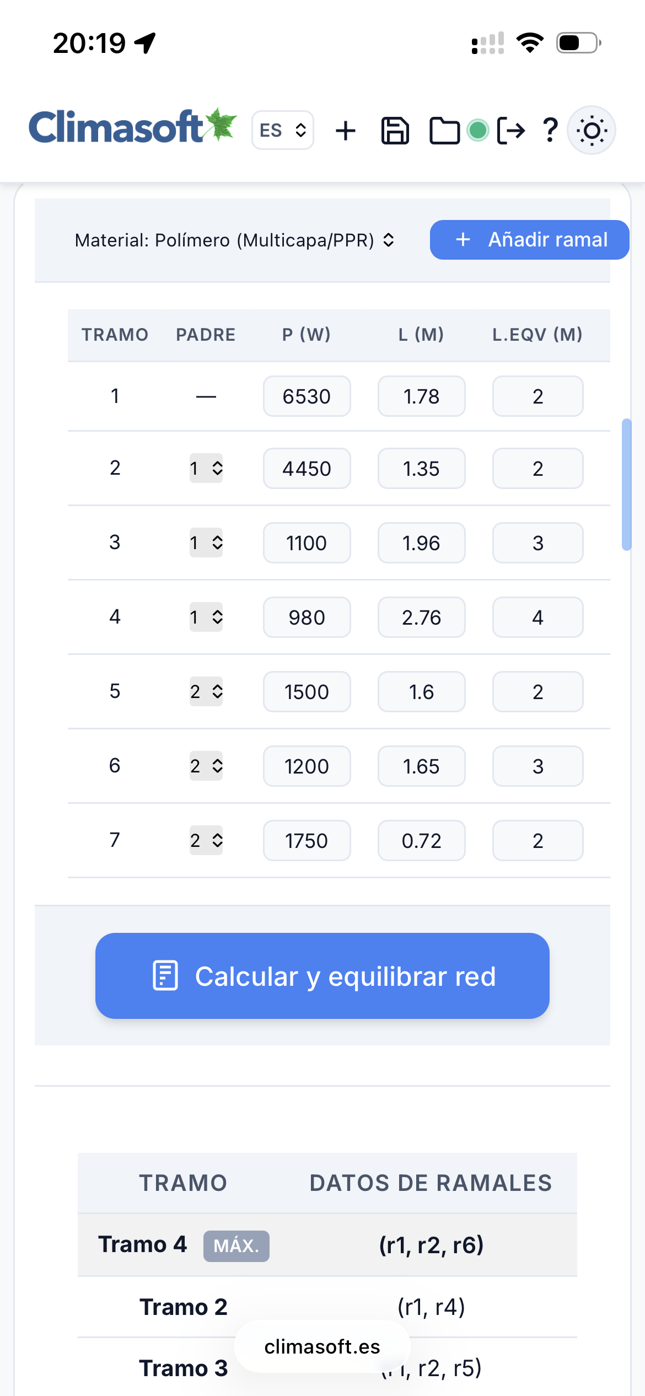Open the pipe Material dropdown
Image resolution: width=645 pixels, height=1396 pixels.
tap(234, 240)
